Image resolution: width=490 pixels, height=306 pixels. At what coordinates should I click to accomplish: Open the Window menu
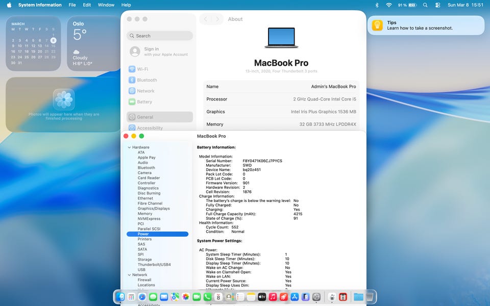tap(106, 5)
